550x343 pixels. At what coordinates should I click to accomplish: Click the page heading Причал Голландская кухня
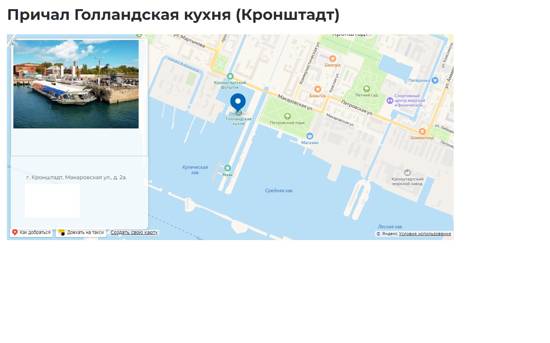tap(173, 15)
